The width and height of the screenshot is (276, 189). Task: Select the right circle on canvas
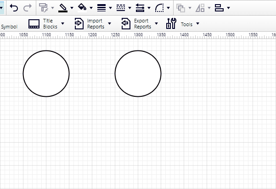138,74
